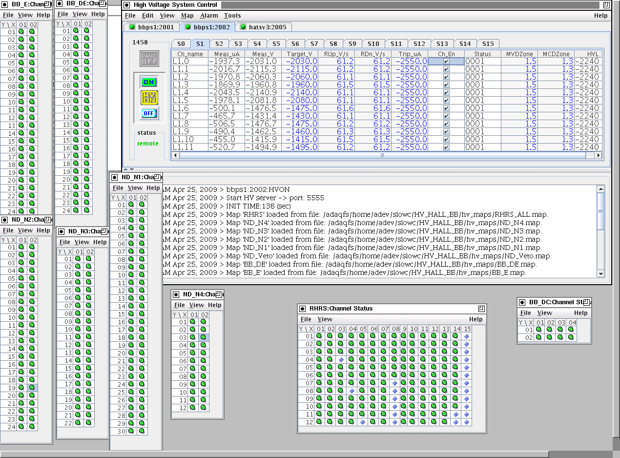Select Target_V cell showing -2140.0

coord(300,93)
